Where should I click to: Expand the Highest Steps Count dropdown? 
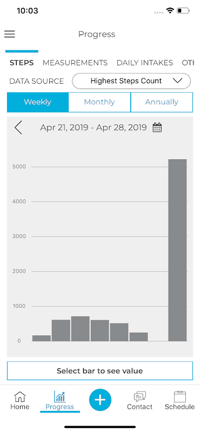click(x=131, y=81)
